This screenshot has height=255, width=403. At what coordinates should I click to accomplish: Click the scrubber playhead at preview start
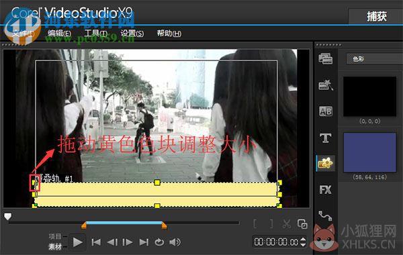[x=7, y=216]
